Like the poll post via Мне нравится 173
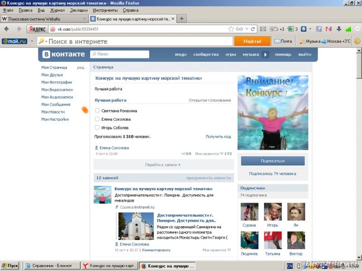Image resolution: width=362 pixels, height=271 pixels. point(213,154)
